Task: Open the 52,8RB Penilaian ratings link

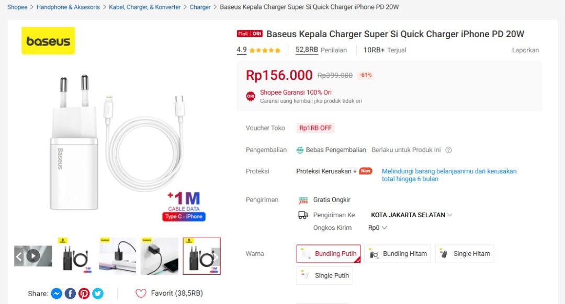Action: [x=321, y=50]
